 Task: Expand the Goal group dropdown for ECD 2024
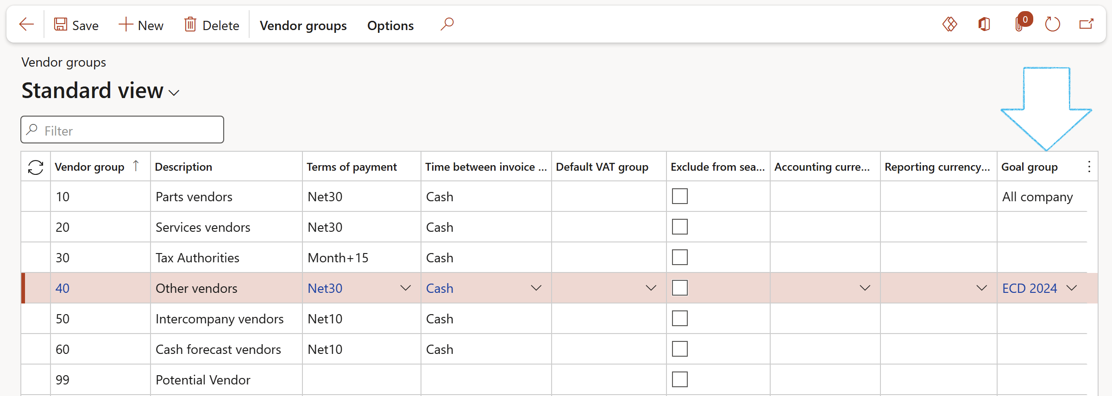coord(1071,288)
